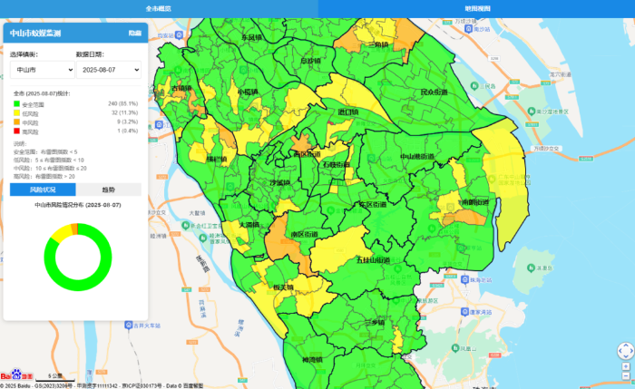Click the 中山市蚊媒监测 panel title

click(35, 34)
